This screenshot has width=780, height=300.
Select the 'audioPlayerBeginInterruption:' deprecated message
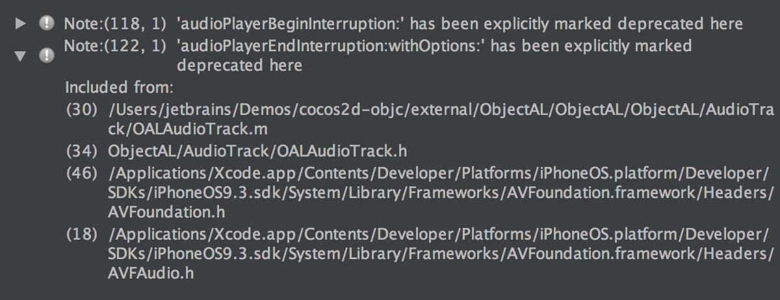pyautogui.click(x=459, y=24)
